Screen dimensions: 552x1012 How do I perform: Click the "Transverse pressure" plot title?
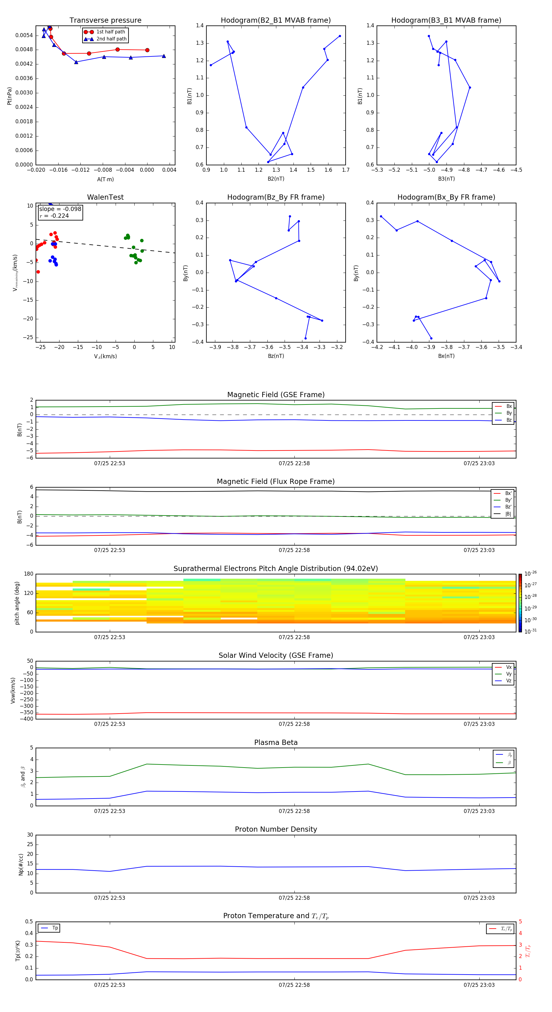tap(105, 21)
